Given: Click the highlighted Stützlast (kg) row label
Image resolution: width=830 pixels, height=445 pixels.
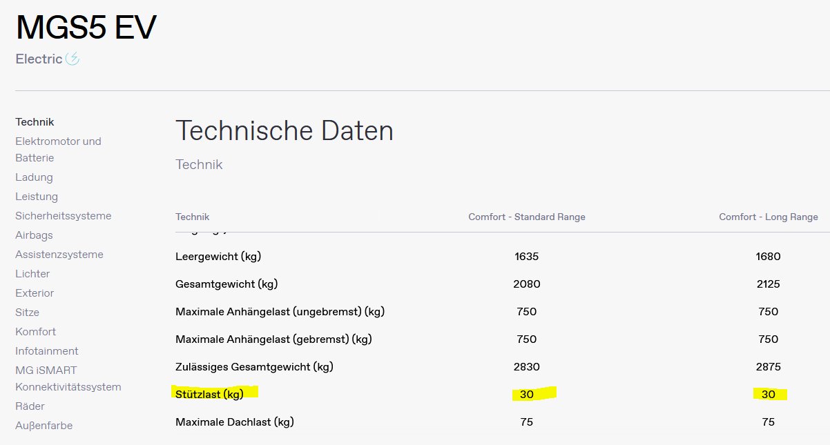Looking at the screenshot, I should tap(209, 394).
